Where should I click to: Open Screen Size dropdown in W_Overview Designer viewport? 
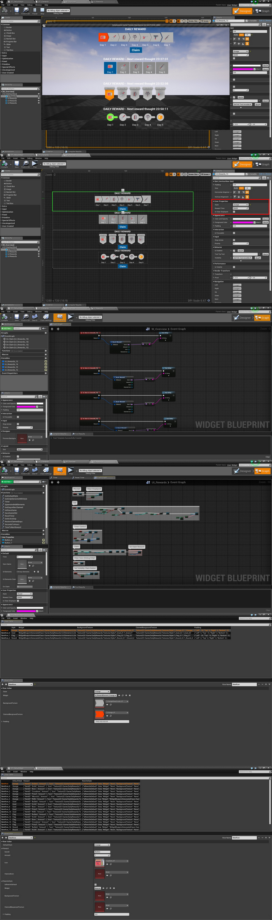(x=193, y=174)
